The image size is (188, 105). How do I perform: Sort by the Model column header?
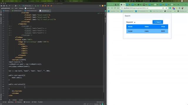click(130, 27)
